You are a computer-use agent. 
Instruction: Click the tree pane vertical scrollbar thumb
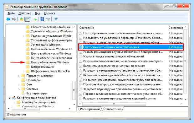[74, 90]
